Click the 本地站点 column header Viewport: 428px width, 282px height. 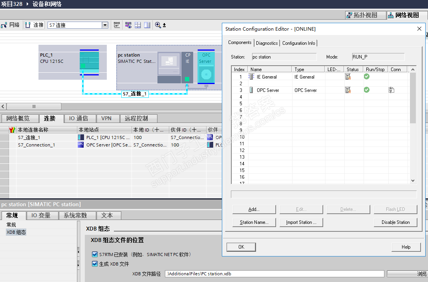(x=104, y=130)
